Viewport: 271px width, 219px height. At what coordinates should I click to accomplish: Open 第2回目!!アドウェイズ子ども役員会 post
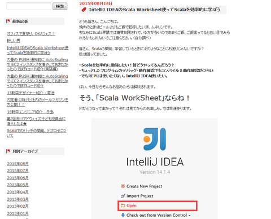coord(36,121)
